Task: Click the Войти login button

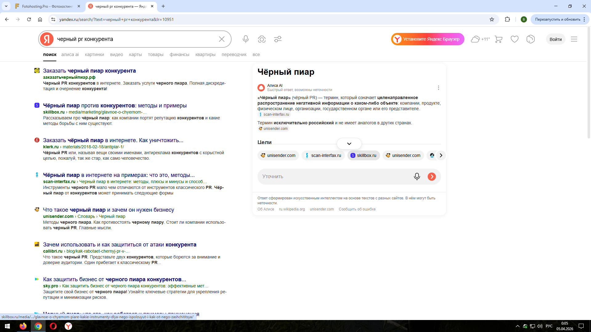Action: (x=555, y=39)
